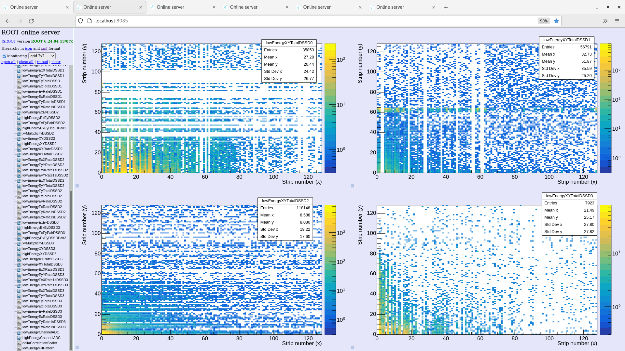Expand the browser toolbar overflow chevron
625x351 pixels.
pos(605,21)
